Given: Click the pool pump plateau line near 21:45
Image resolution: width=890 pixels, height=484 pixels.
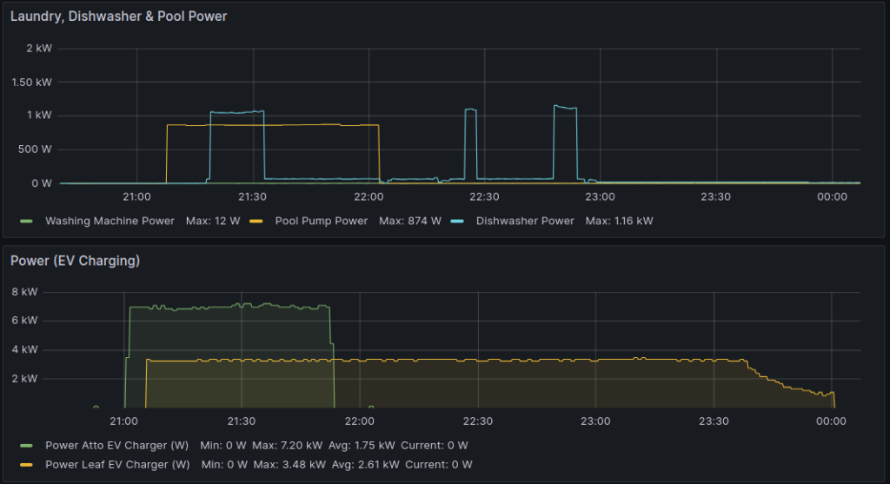Looking at the screenshot, I should pos(311,125).
